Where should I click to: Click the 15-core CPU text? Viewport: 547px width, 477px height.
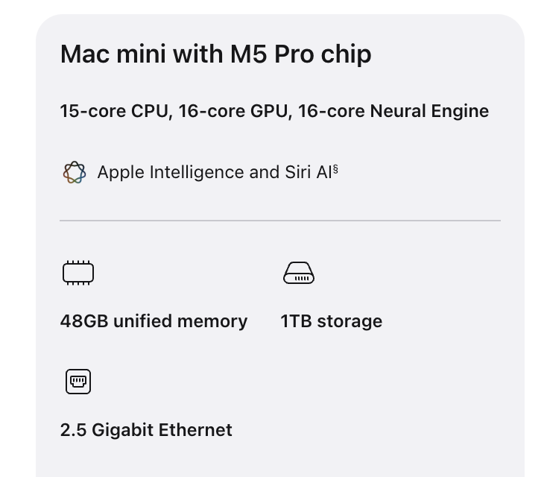pos(116,111)
